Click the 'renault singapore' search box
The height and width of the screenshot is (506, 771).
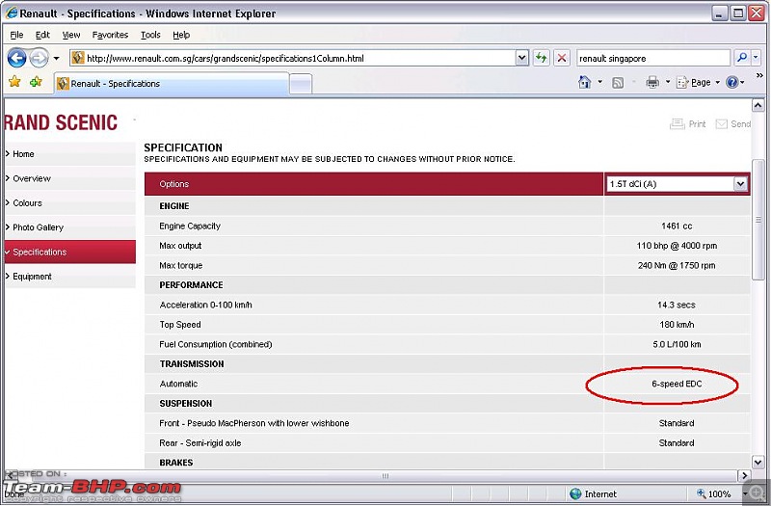pos(653,58)
